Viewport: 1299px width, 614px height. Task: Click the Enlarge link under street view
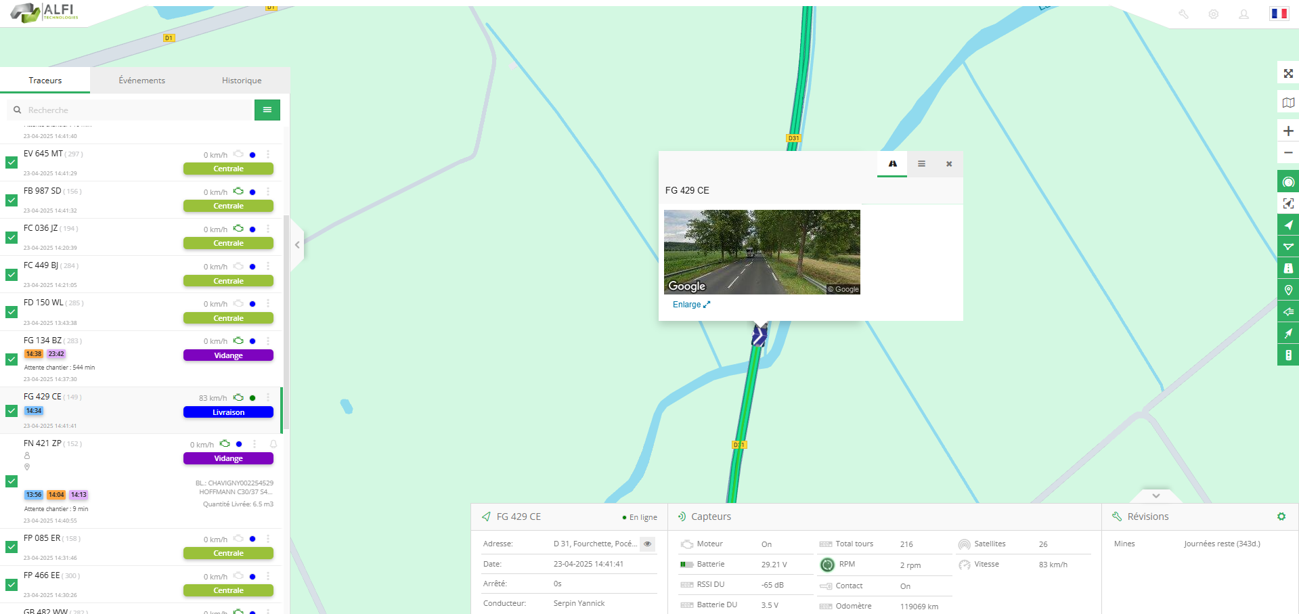[691, 305]
